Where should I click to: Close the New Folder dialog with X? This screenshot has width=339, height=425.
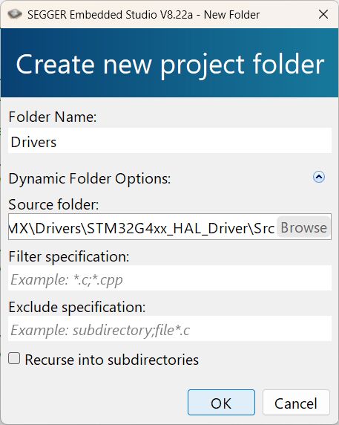[323, 14]
